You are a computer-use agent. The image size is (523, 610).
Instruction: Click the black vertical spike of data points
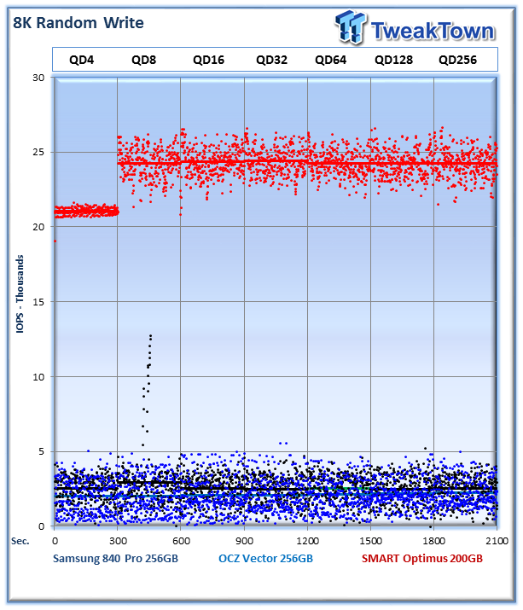147,389
